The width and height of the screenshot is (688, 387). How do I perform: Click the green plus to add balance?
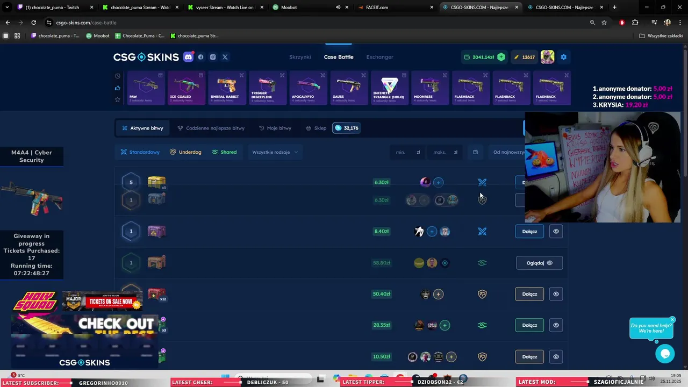click(501, 57)
